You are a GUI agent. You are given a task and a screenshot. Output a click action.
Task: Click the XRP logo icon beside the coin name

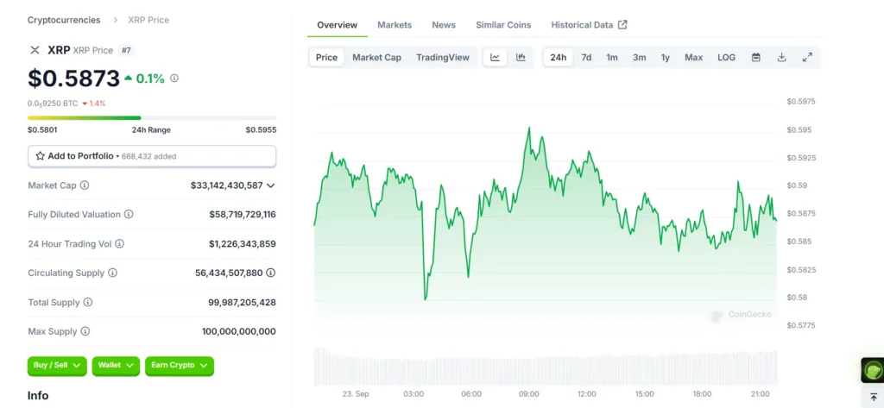(x=35, y=50)
